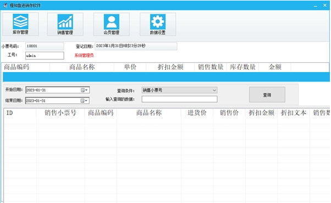
Task: Focus the 输入查询的数据 text field
Action: tap(179, 99)
